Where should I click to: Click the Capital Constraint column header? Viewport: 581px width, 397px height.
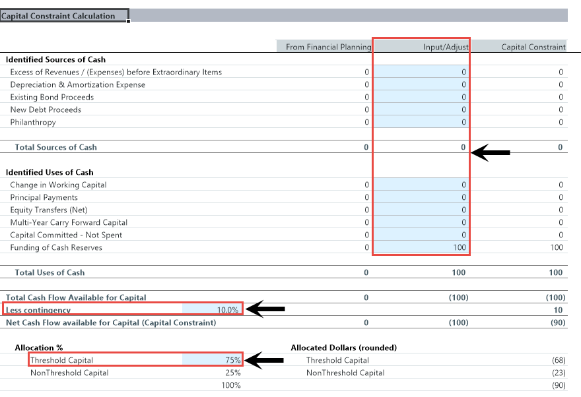[520, 47]
